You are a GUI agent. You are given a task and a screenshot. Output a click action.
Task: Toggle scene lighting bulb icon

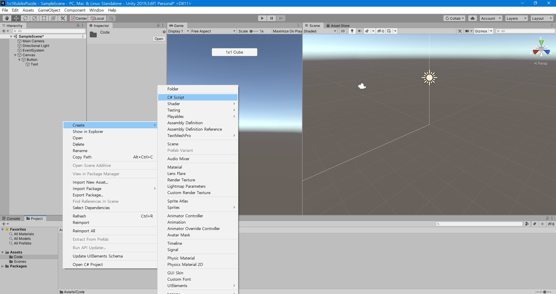click(352, 31)
